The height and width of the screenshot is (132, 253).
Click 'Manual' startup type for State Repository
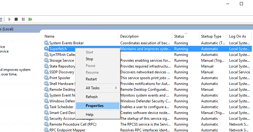point(207,66)
